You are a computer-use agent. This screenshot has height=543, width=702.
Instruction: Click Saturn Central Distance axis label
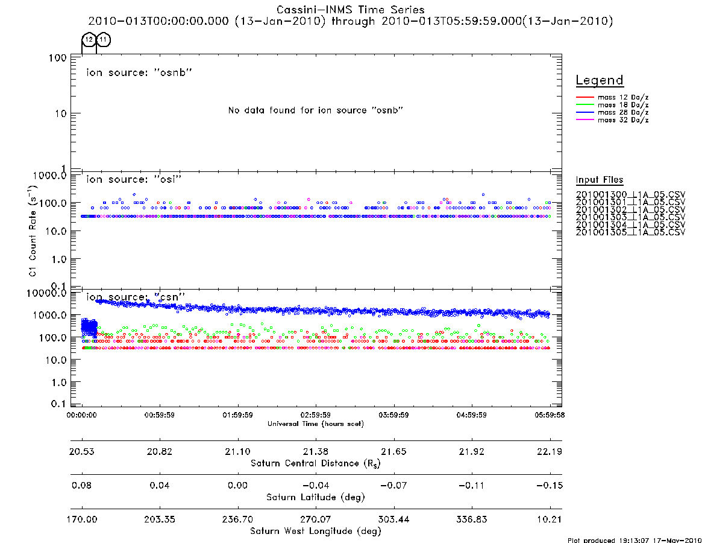click(x=316, y=463)
